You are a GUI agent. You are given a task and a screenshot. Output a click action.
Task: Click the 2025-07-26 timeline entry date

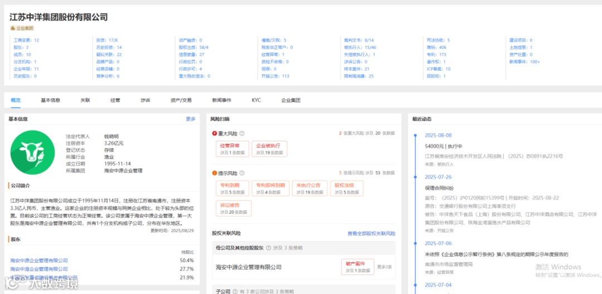tap(438, 177)
